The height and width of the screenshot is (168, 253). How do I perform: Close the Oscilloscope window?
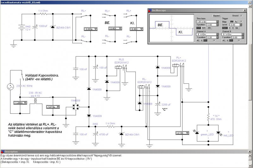point(245,10)
